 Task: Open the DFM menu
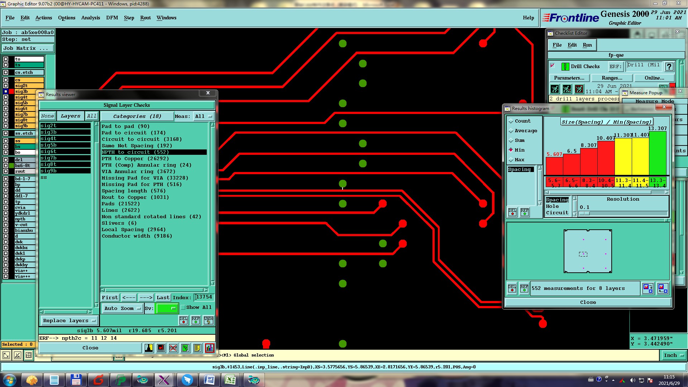(x=112, y=18)
